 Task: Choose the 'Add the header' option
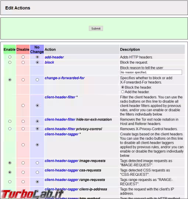coord(123,92)
